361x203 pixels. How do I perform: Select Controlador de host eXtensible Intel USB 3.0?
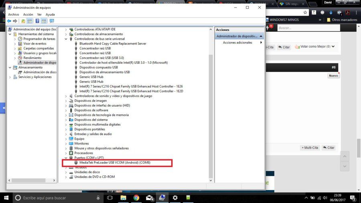click(x=124, y=63)
